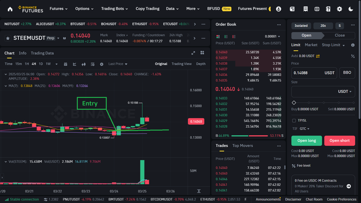The width and height of the screenshot is (361, 203).
Task: Open the calendar date-range icon on chart toolbar
Action: point(65,64)
